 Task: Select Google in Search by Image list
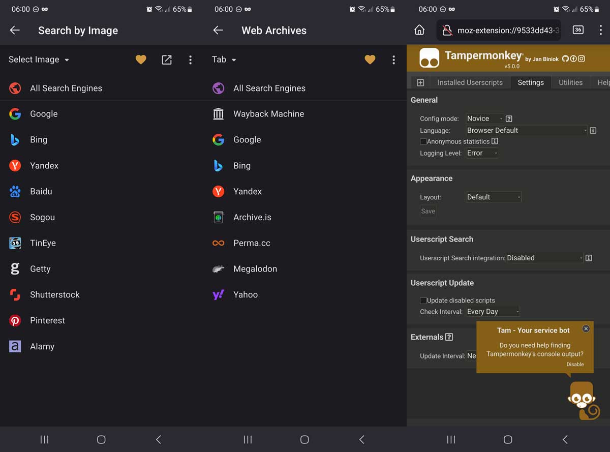(102, 114)
